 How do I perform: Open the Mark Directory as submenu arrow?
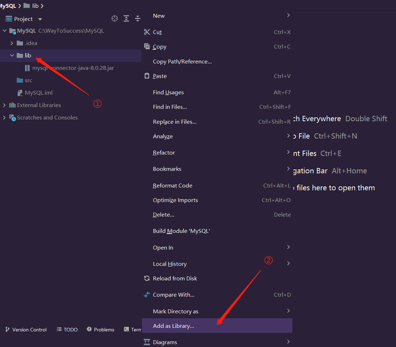tap(288, 311)
